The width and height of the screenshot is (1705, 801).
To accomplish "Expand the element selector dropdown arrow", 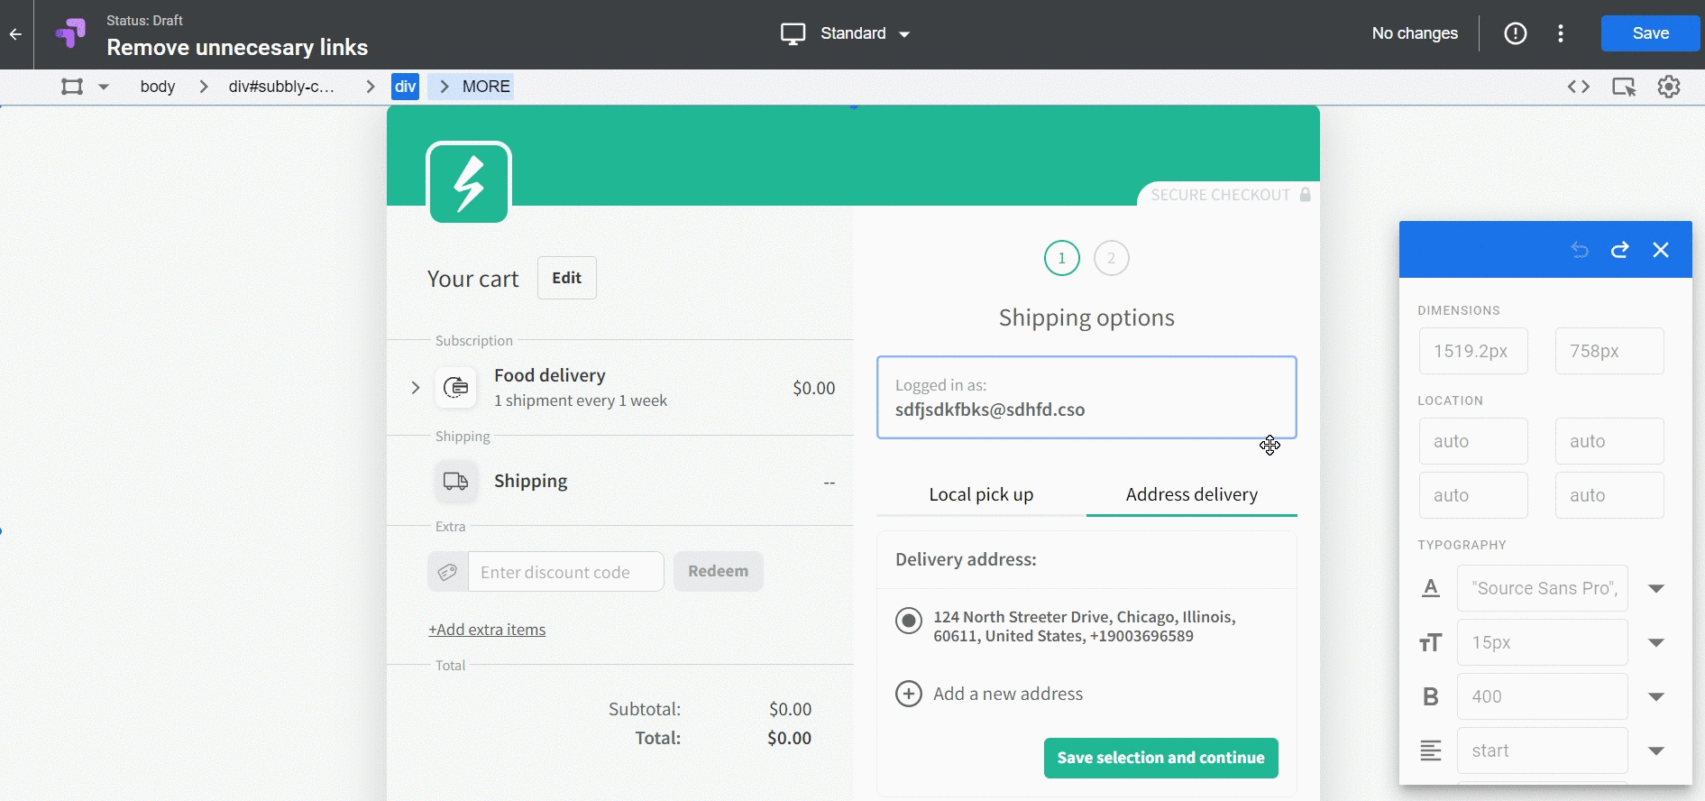I will [104, 87].
